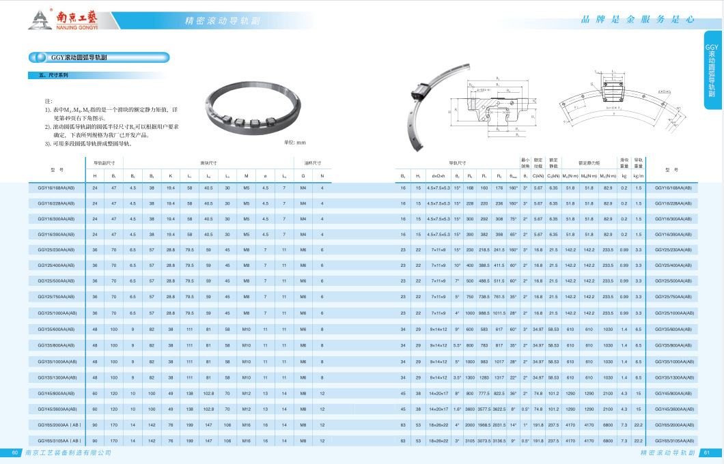Click the 型号 header on page 60
The height and width of the screenshot is (464, 724).
click(x=57, y=170)
